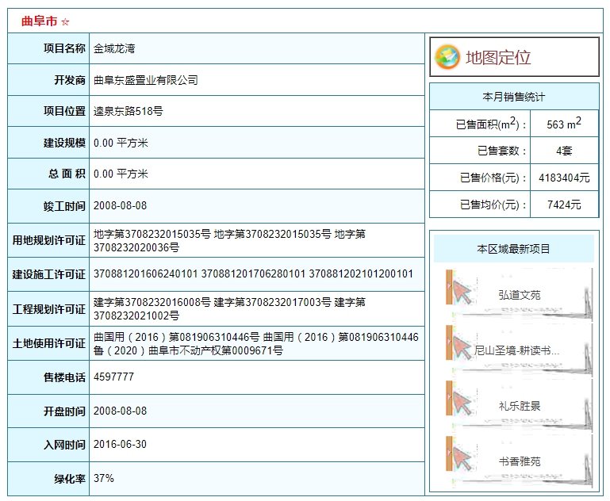Select the address 逵泉东路518号

pyautogui.click(x=128, y=111)
